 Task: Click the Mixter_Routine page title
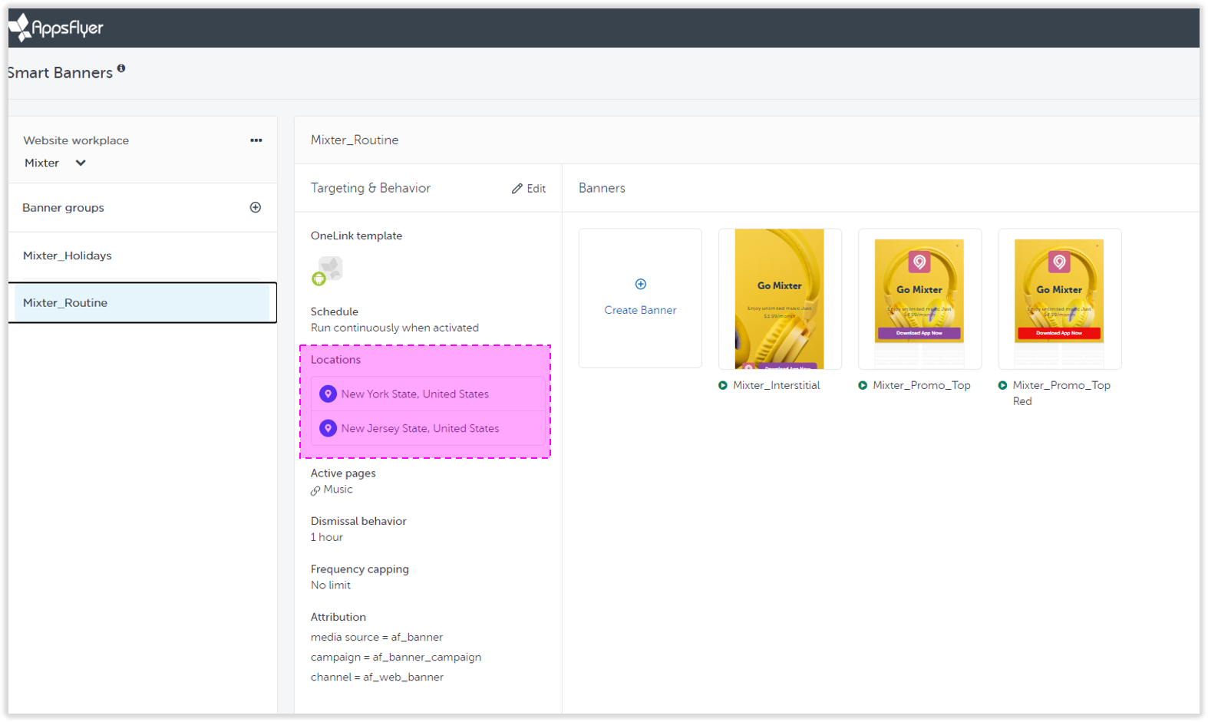click(355, 140)
